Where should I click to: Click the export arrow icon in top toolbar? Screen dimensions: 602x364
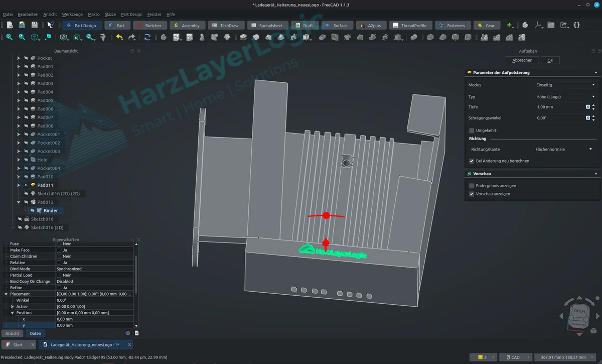pos(564,25)
